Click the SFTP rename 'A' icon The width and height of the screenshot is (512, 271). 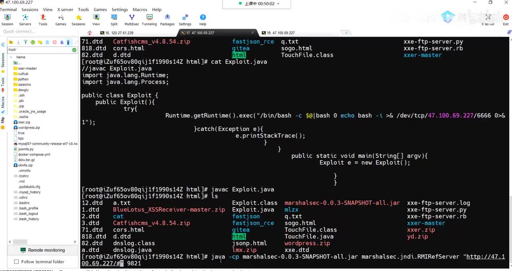(x=62, y=42)
